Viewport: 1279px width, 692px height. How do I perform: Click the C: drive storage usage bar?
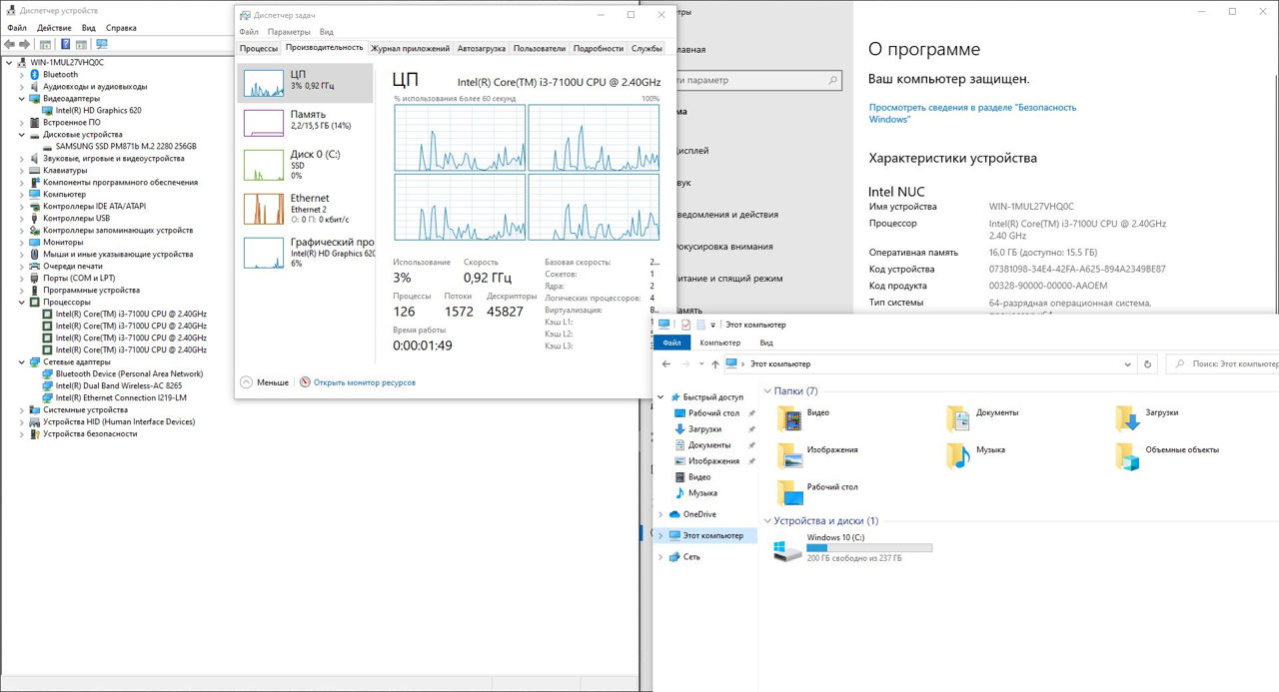pyautogui.click(x=868, y=548)
